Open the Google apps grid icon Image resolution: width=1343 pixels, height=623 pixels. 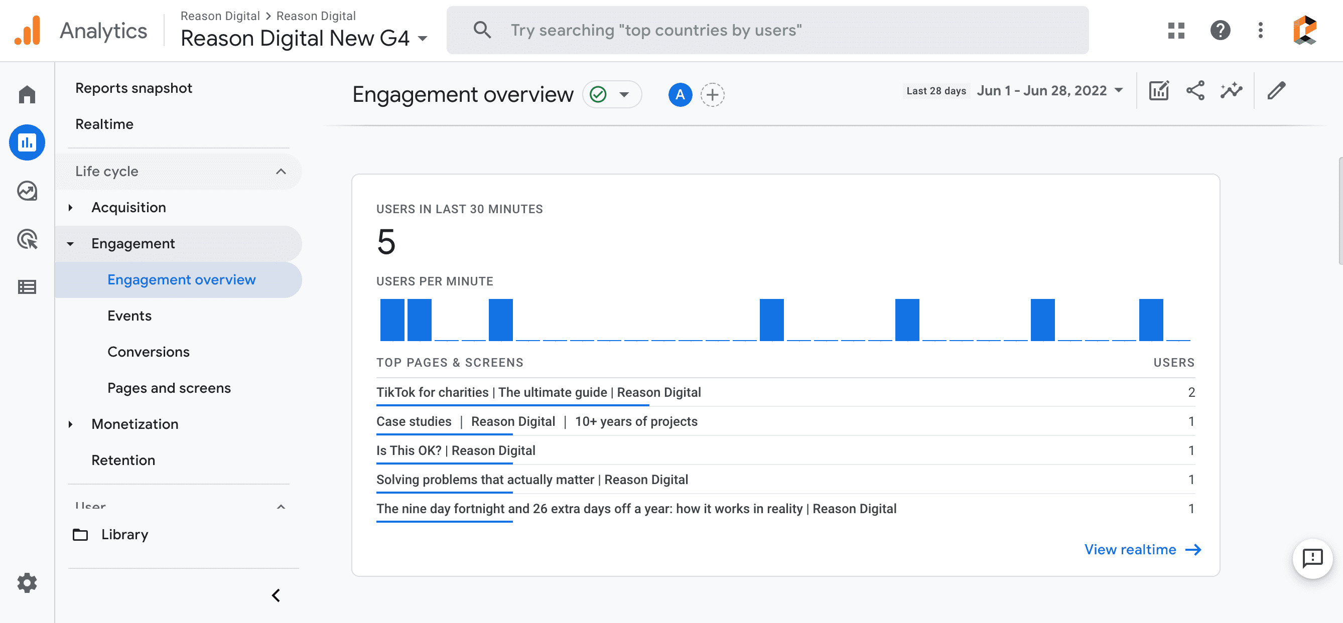(x=1176, y=30)
